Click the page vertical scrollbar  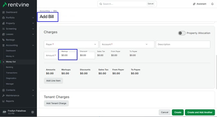[216, 72]
